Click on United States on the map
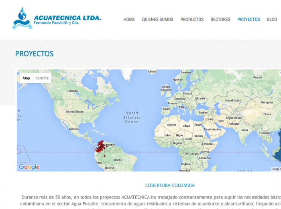The image size is (281, 209). (75, 112)
